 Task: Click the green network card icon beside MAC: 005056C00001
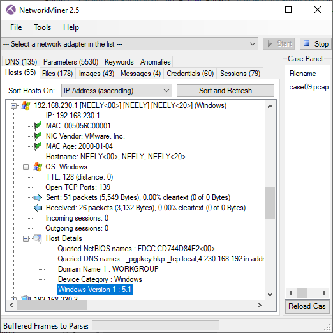(x=38, y=126)
